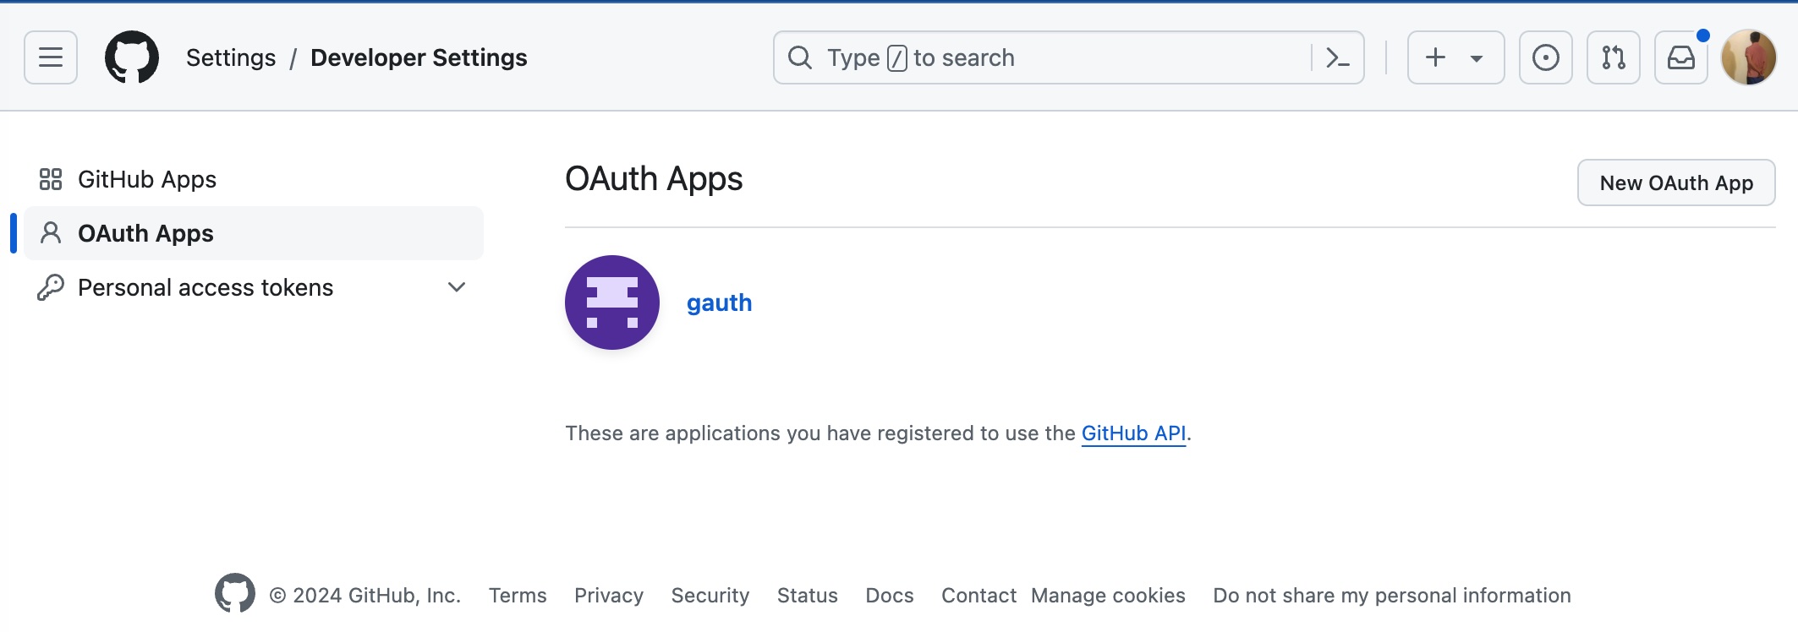Open the command palette icon in search bar
This screenshot has width=1798, height=632.
(x=1337, y=57)
